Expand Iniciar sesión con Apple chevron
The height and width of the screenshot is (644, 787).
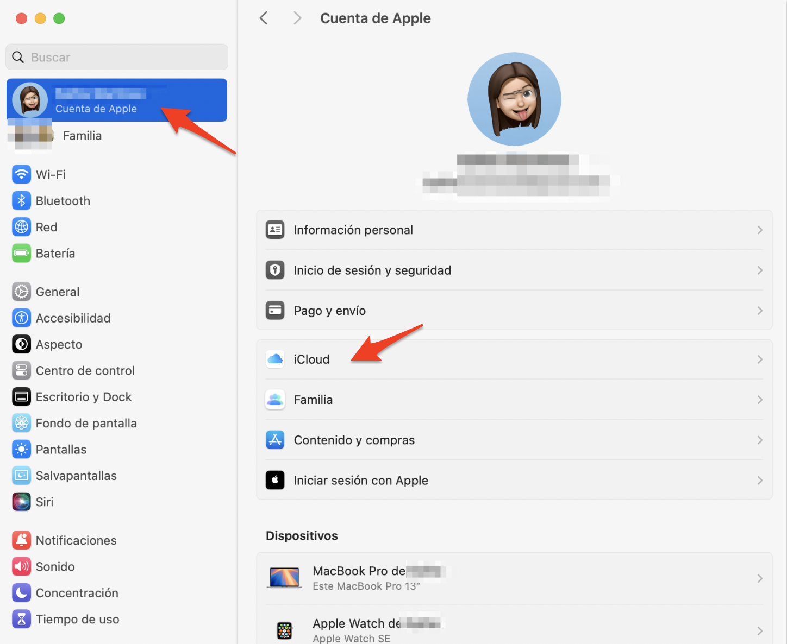(760, 480)
